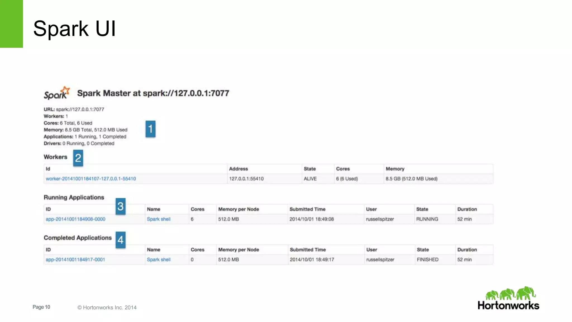
Task: Click 52 min duration in completed application row
Action: point(464,260)
